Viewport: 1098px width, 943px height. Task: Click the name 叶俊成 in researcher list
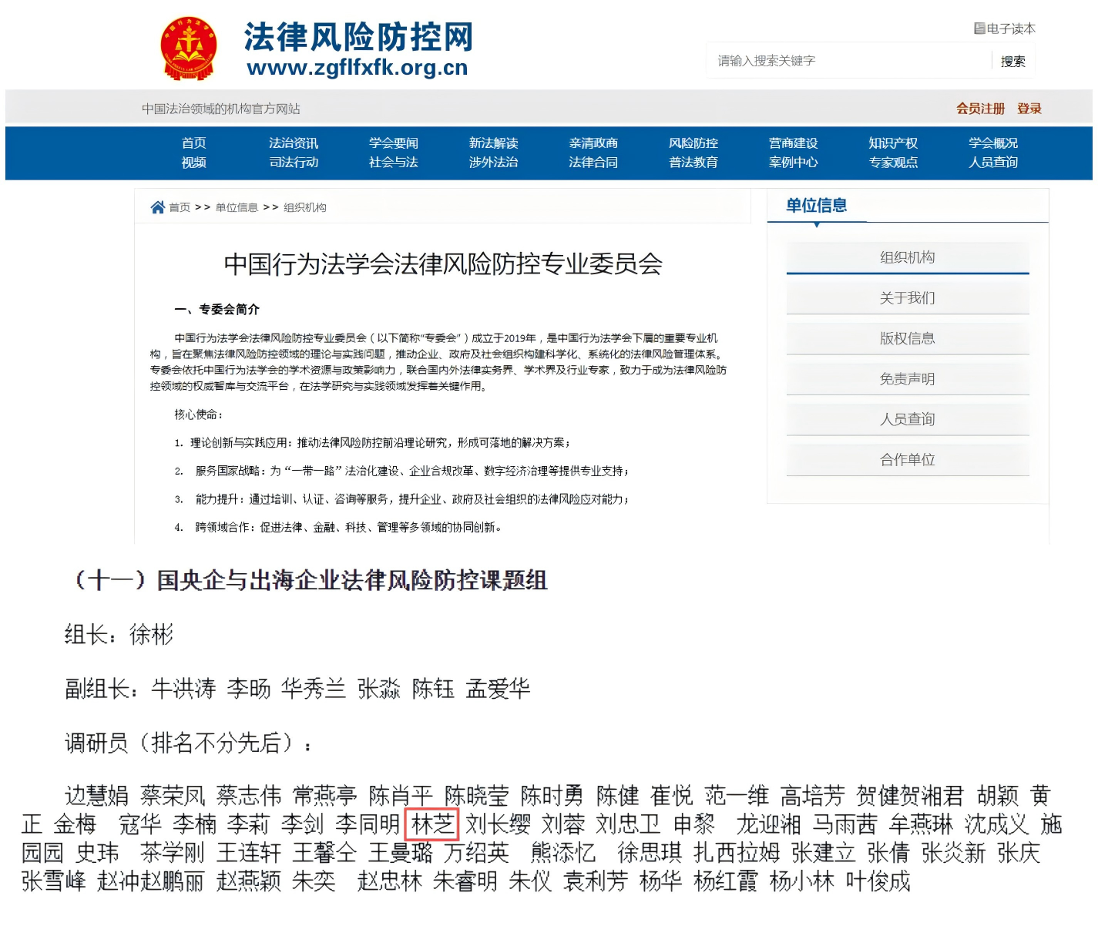[x=878, y=881]
